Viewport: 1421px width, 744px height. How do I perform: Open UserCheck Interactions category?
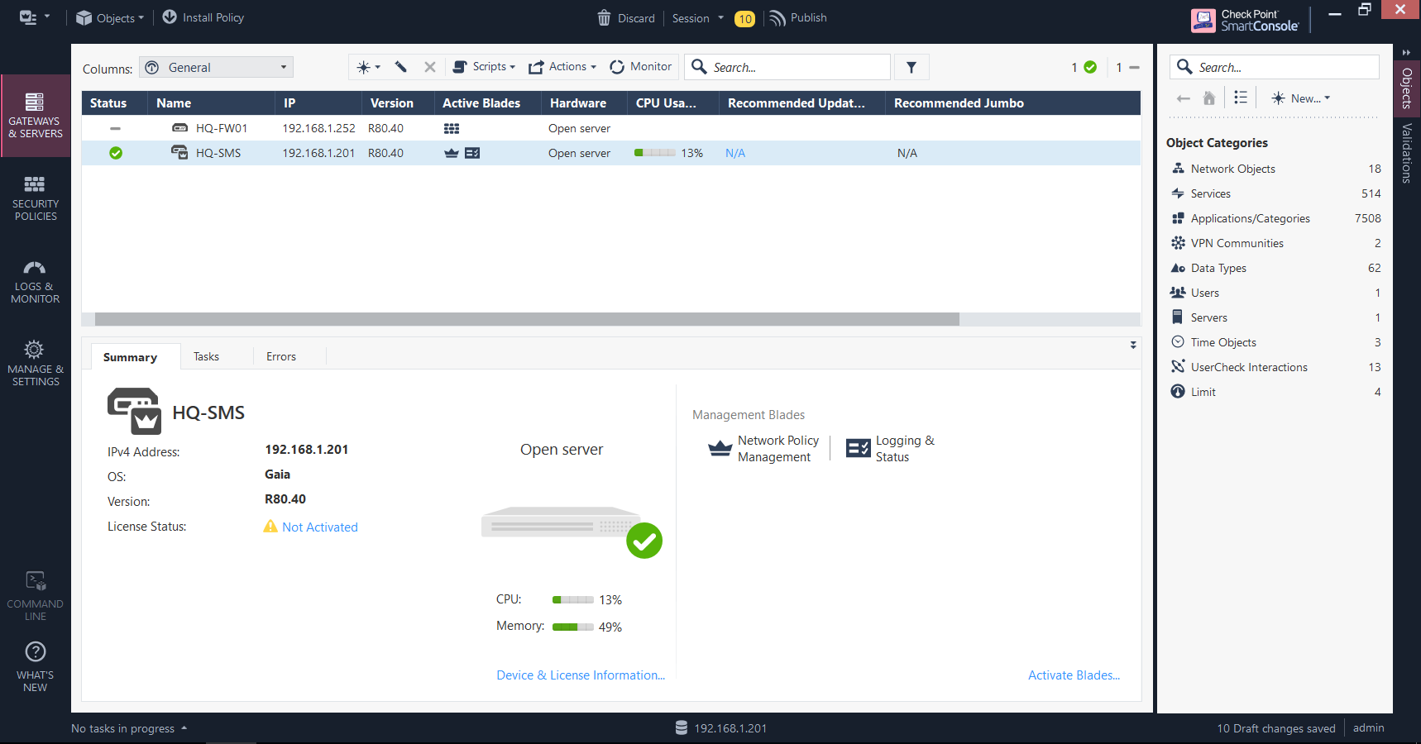[x=1275, y=367]
